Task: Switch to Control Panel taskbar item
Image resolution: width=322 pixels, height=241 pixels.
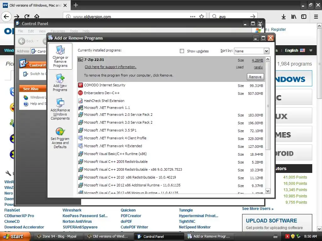Action: coord(159,236)
